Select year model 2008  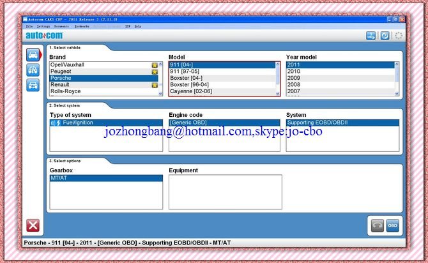click(x=340, y=84)
